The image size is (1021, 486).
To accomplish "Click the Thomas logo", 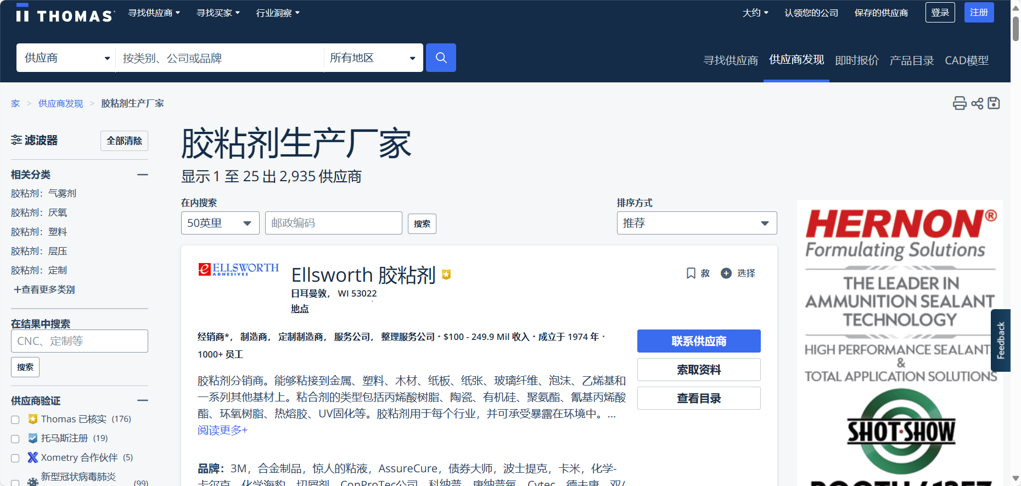I will (65, 13).
